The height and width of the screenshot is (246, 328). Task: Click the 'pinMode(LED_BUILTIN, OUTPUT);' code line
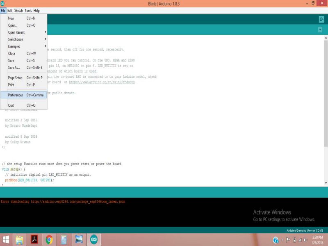click(30, 180)
